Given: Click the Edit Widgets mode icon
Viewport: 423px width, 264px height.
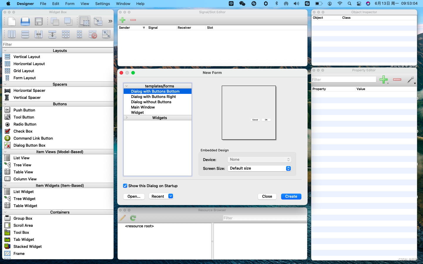Looking at the screenshot, I should tap(85, 21).
